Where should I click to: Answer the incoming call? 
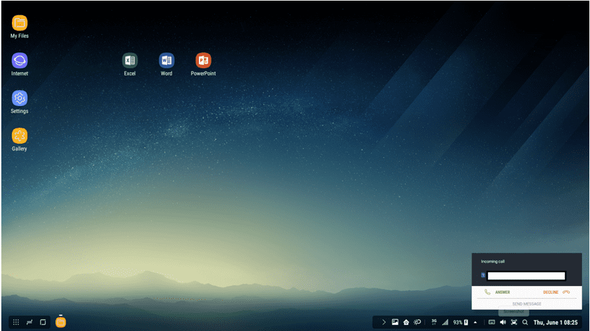498,292
